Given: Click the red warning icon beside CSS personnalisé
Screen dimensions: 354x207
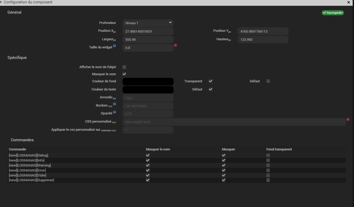Looking at the screenshot, I should tap(348, 119).
